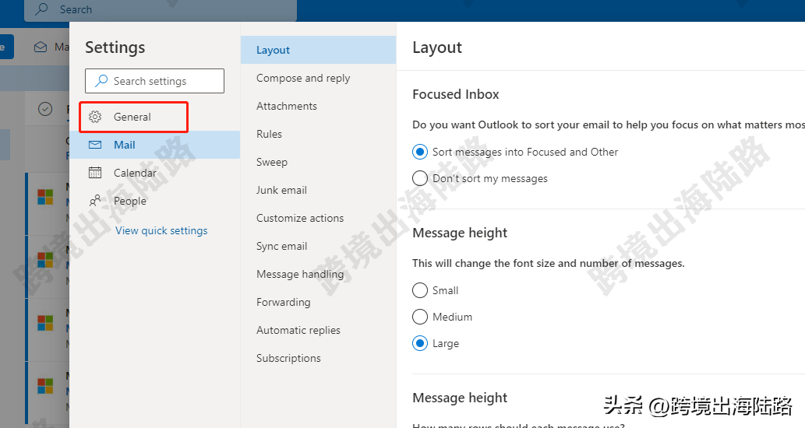The width and height of the screenshot is (805, 428).
Task: Click View quick settings link
Action: [x=161, y=230]
